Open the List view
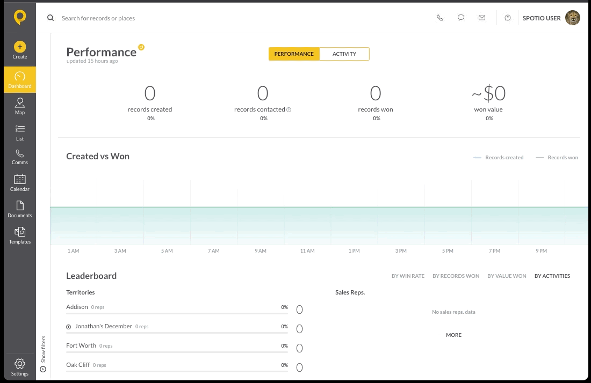 coord(19,133)
